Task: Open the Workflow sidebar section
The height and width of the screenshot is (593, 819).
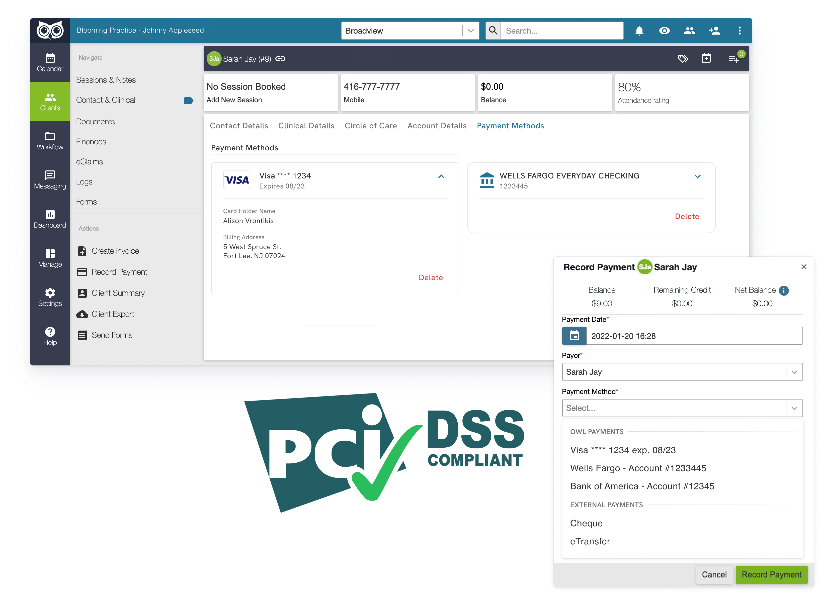Action: [x=50, y=141]
